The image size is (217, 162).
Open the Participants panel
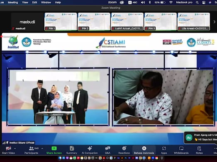click(x=32, y=150)
